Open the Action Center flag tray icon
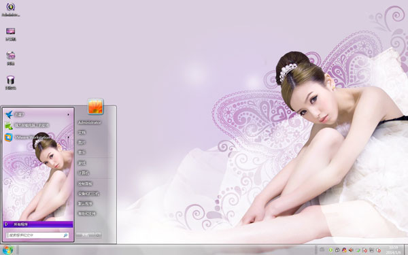The image size is (408, 255). [364, 250]
